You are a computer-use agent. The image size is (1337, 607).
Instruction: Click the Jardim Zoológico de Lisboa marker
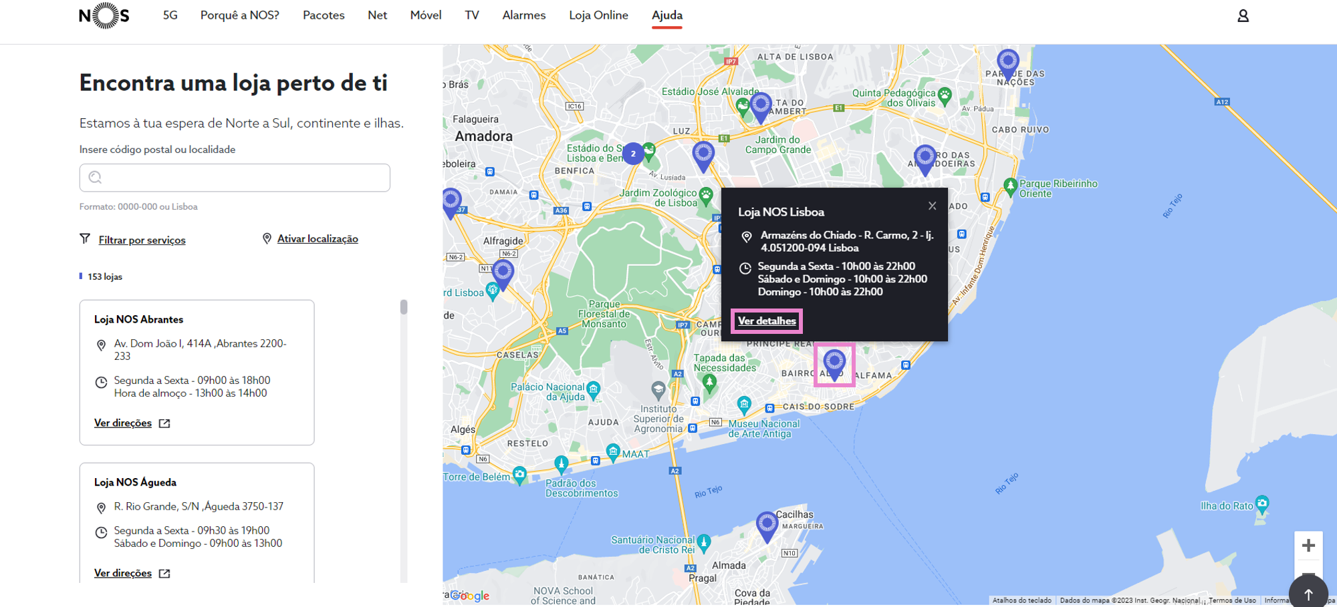(706, 196)
